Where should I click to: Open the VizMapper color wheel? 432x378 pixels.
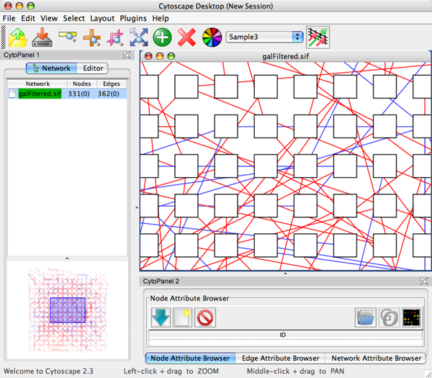pos(211,37)
